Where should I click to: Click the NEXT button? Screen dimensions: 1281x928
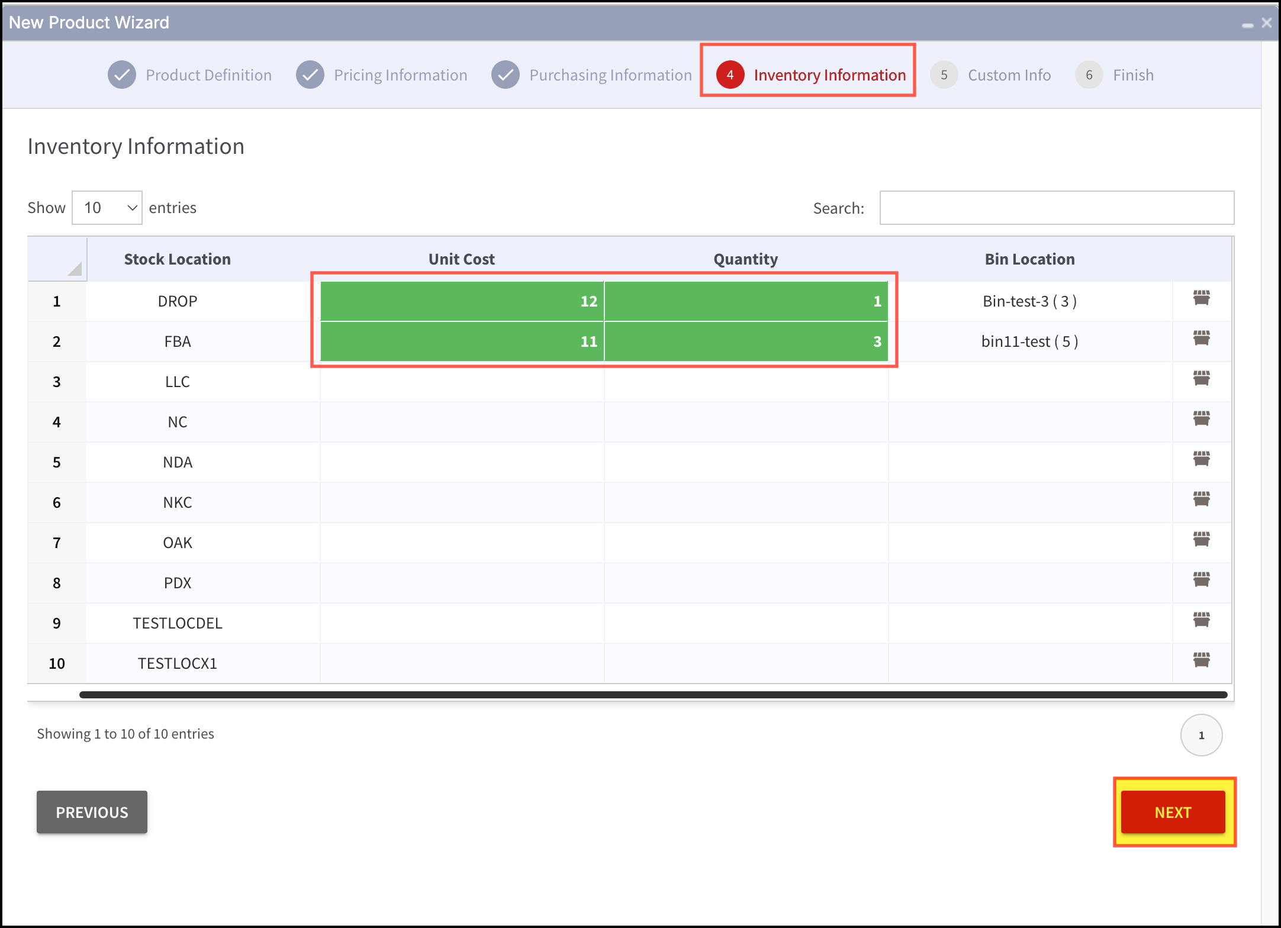1173,812
